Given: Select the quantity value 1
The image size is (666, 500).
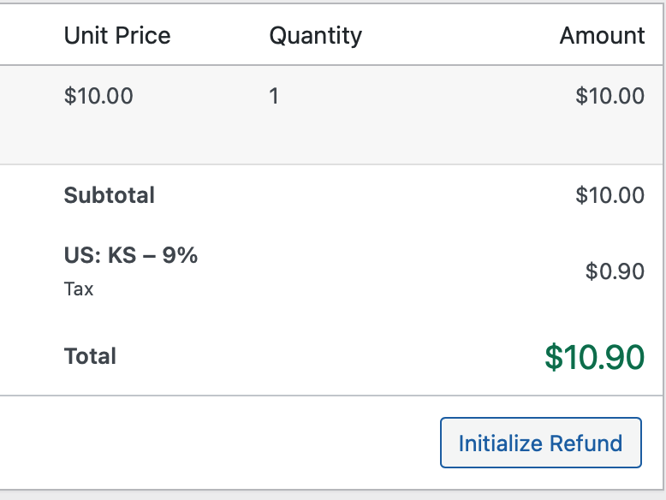Looking at the screenshot, I should click(274, 95).
